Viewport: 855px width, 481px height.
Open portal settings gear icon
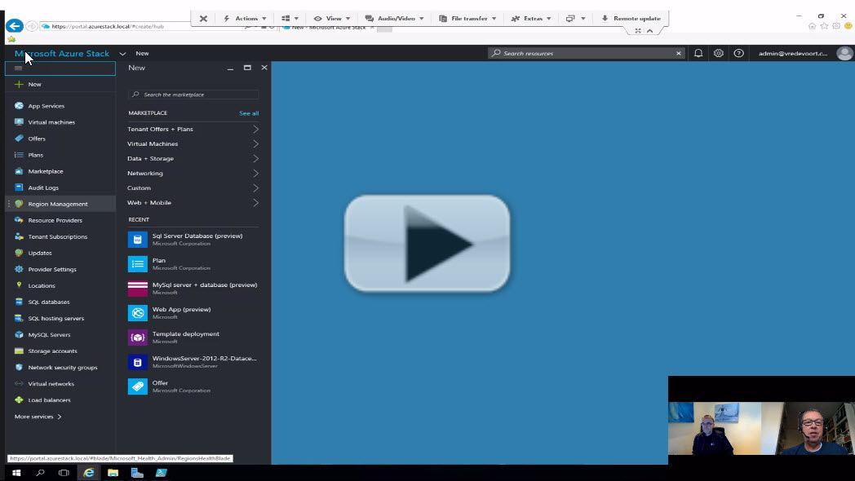[x=719, y=53]
